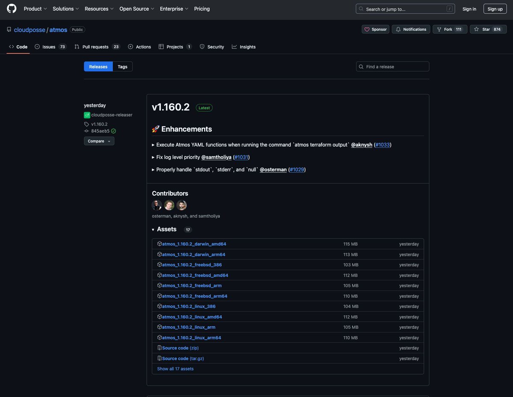Download atmos_1.160.2_freebsd_386
This screenshot has height=397, width=513.
(x=192, y=265)
